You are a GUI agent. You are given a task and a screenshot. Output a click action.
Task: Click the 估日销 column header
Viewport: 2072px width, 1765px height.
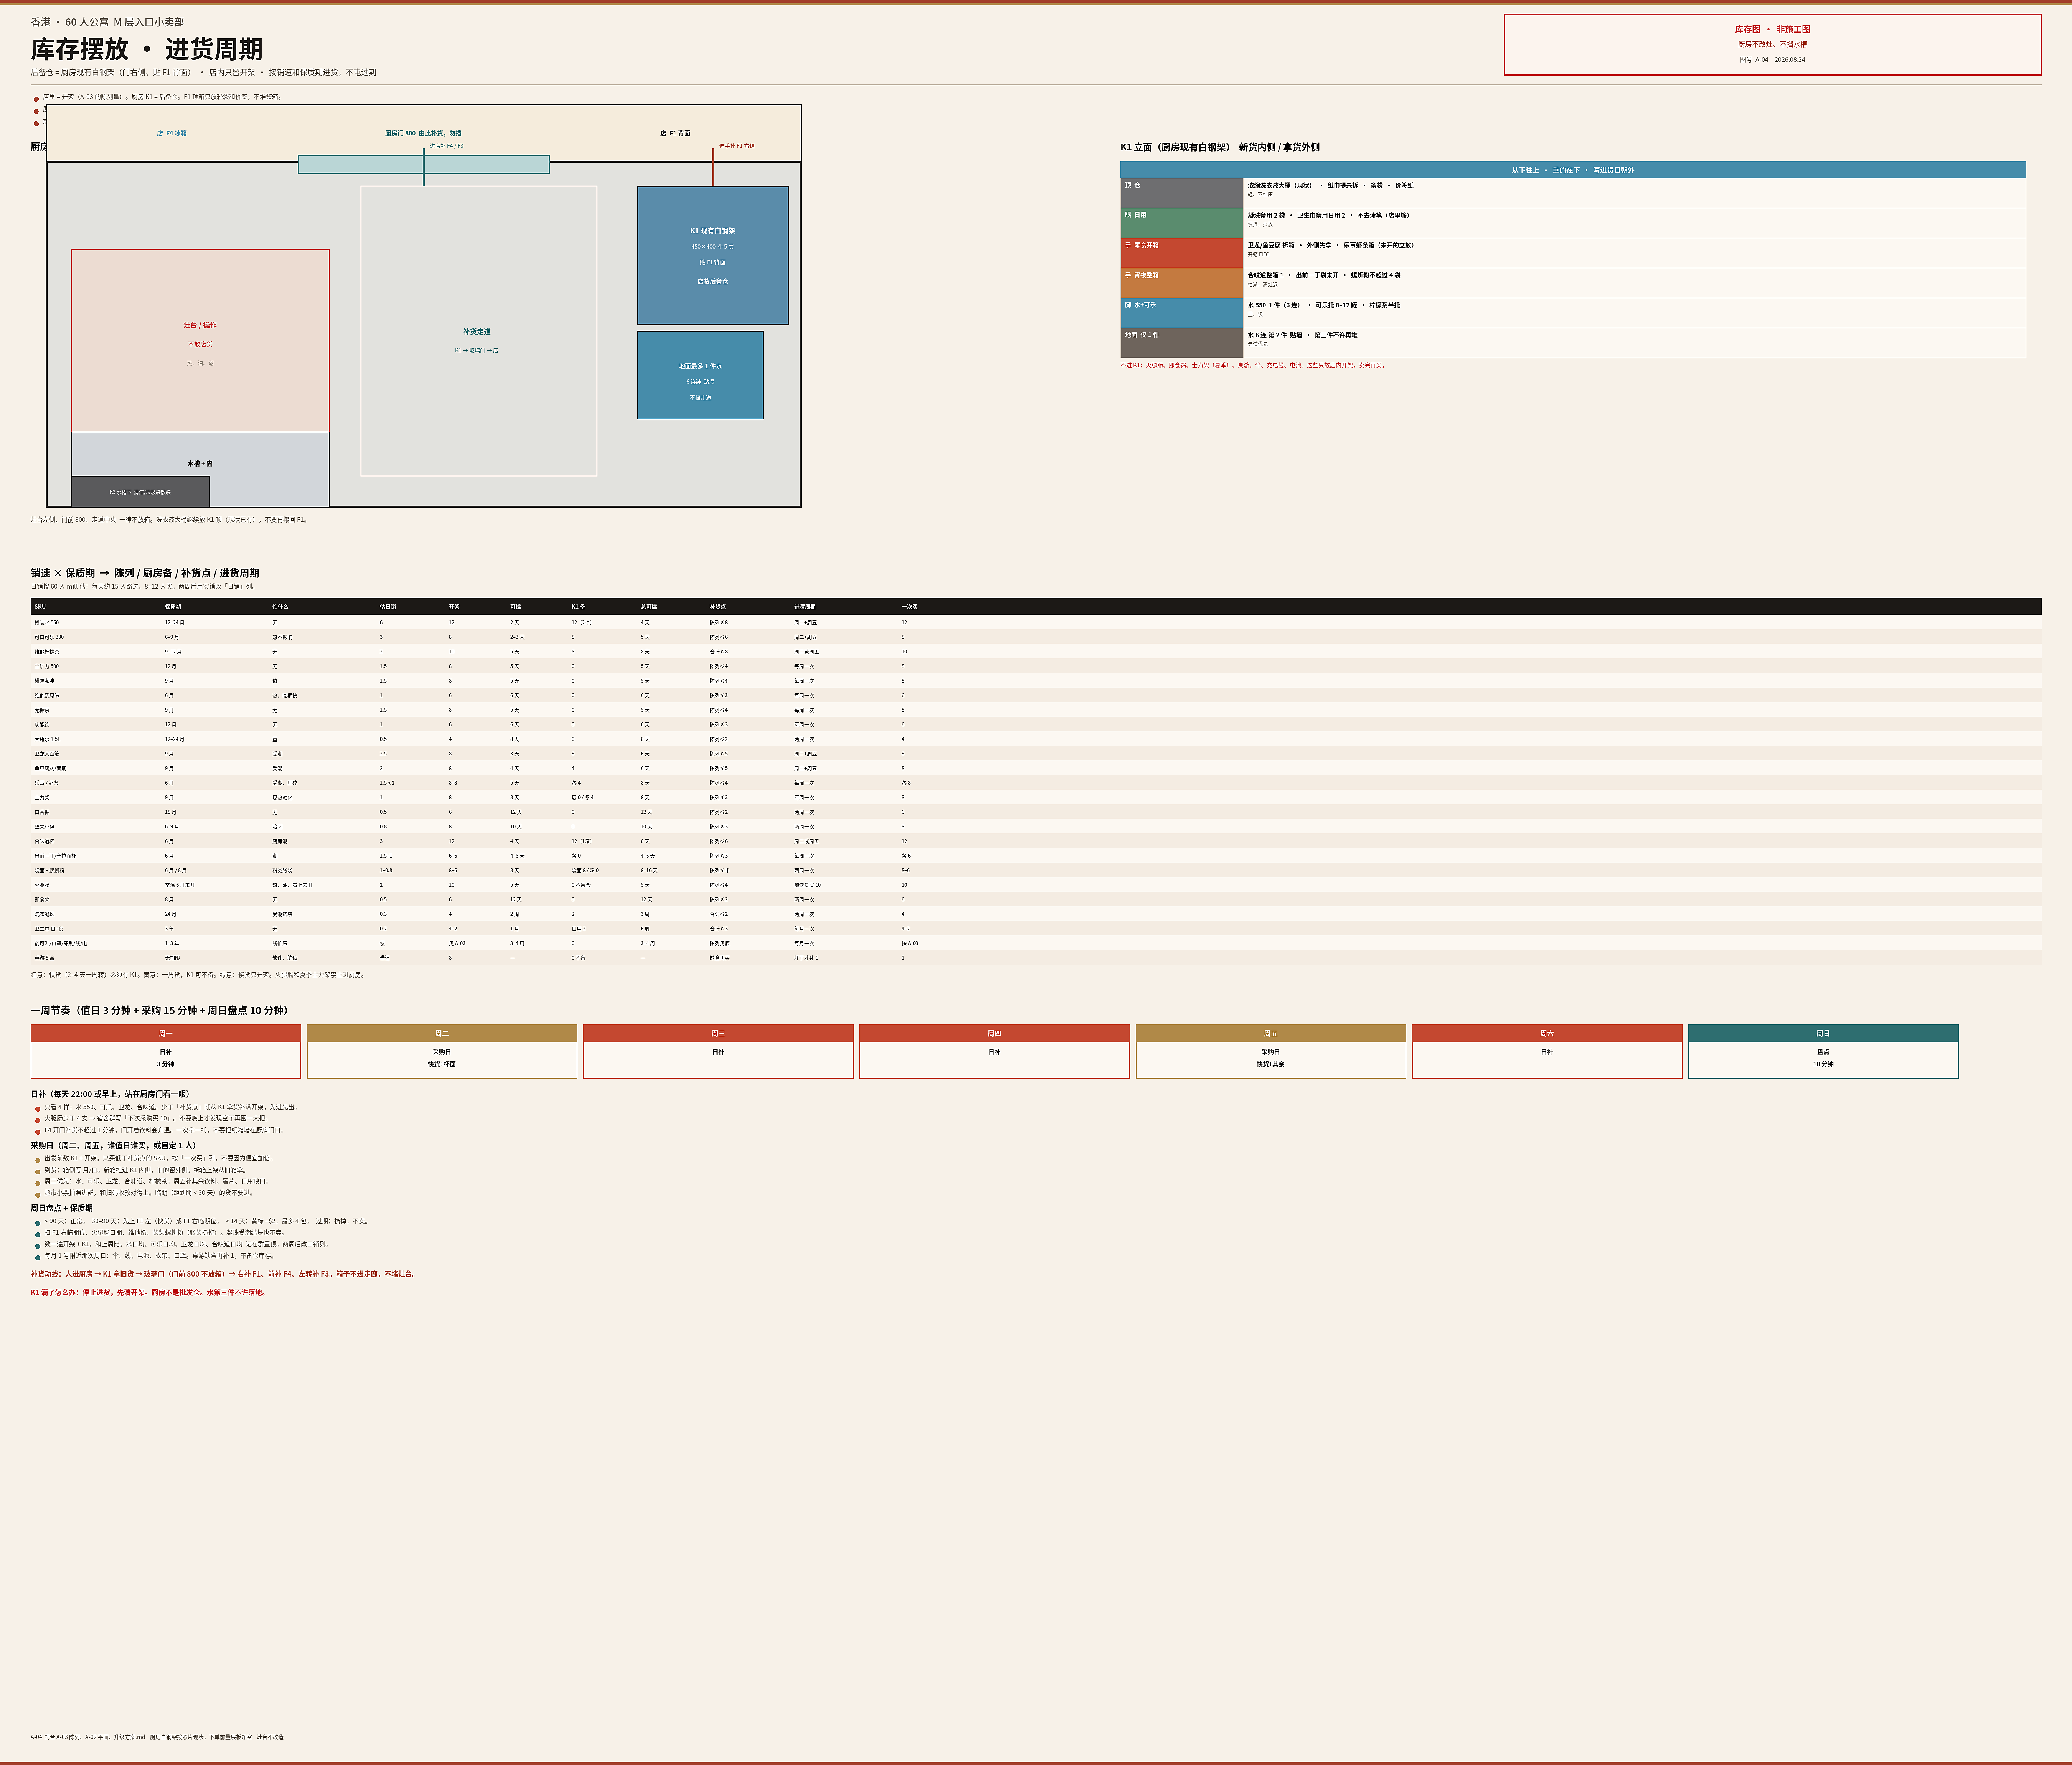point(388,607)
